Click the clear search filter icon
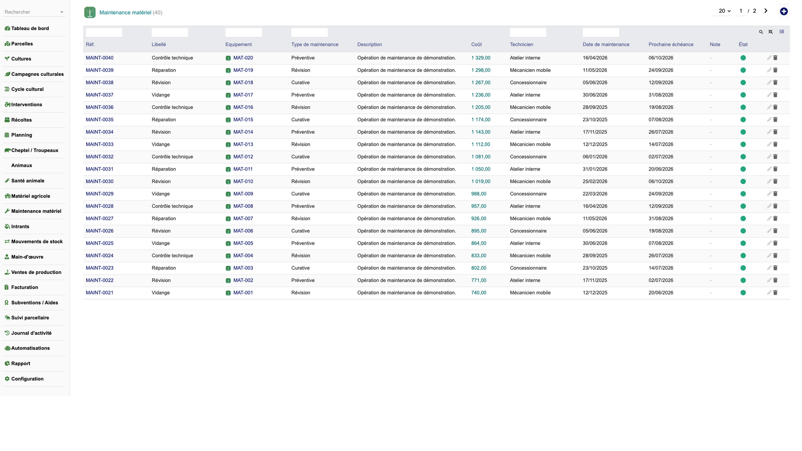This screenshot has width=802, height=451. [x=770, y=32]
